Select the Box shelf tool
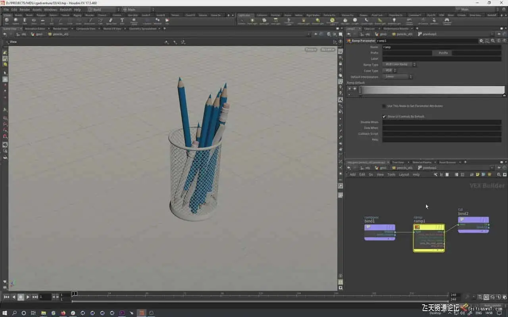The width and height of the screenshot is (508, 317). pos(7,20)
